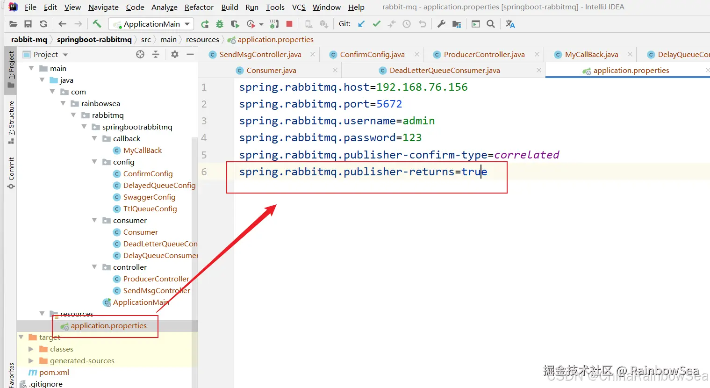Toggle the Commit tool window
Viewport: 710px width, 388px height.
point(11,173)
